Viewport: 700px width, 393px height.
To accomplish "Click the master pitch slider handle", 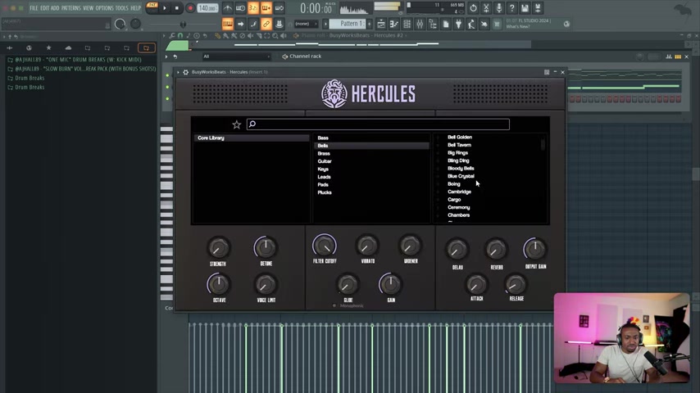I will pos(183,24).
